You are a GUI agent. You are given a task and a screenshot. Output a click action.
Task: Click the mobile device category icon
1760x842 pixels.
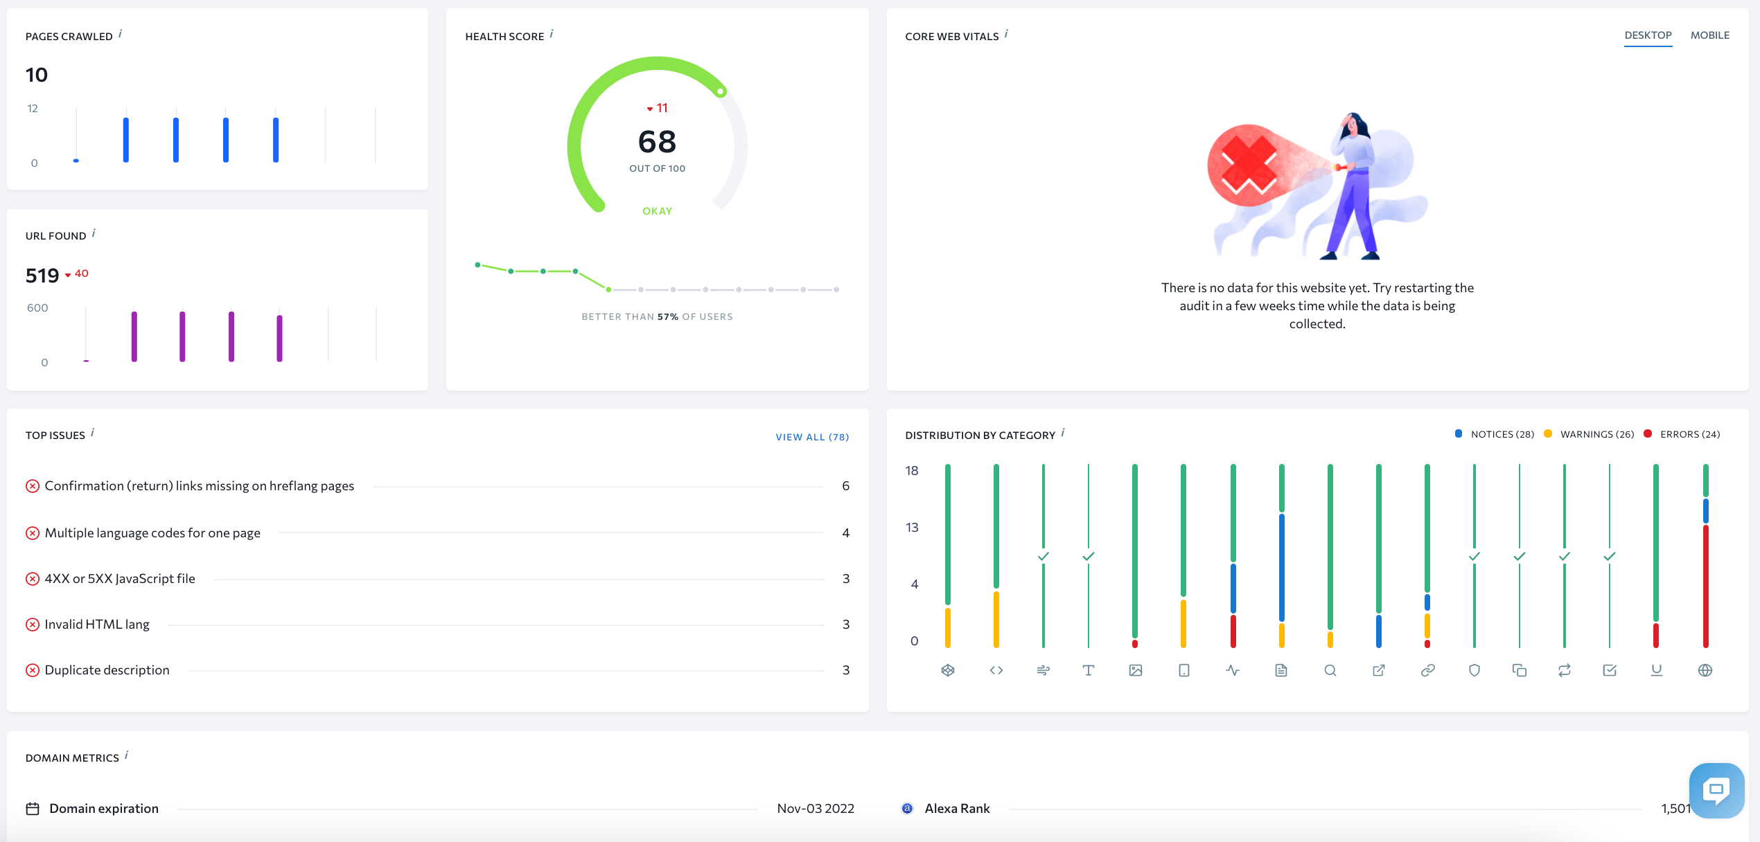tap(1184, 670)
